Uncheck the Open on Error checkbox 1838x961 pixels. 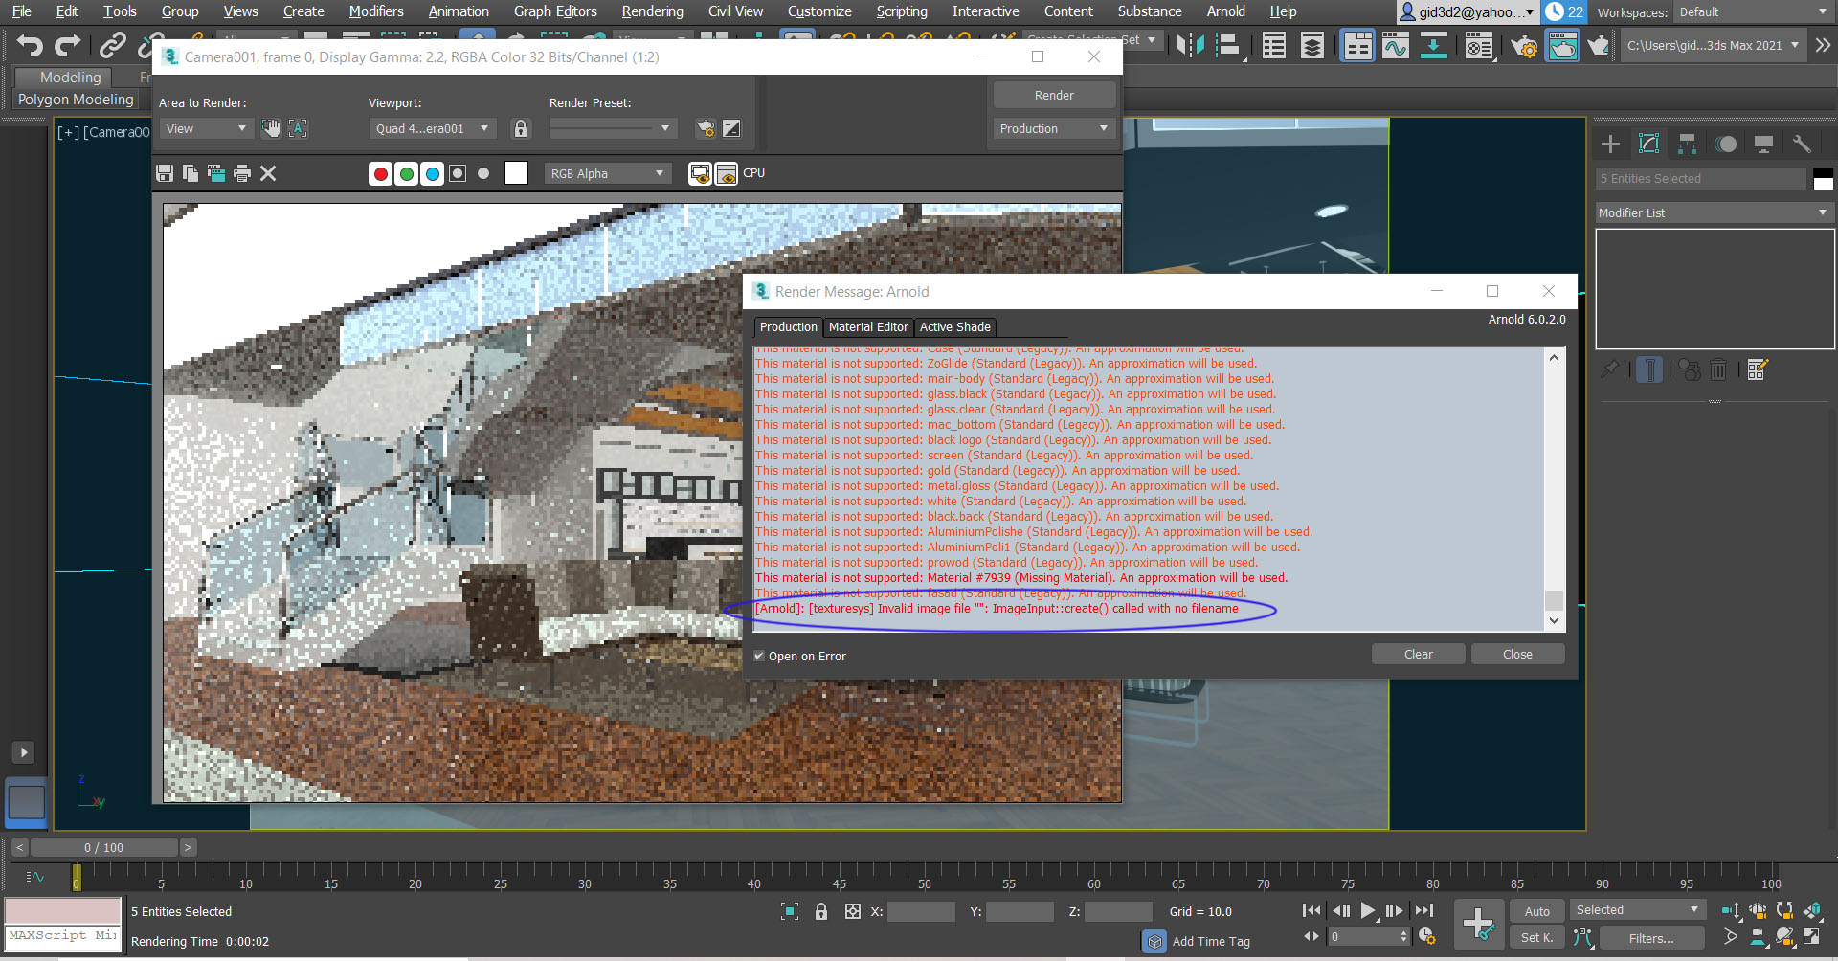(759, 657)
